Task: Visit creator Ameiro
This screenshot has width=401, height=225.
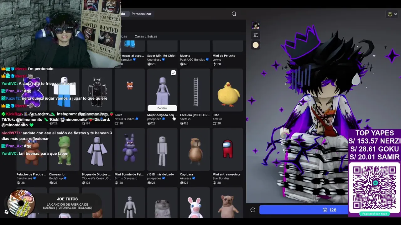Action: point(217,119)
